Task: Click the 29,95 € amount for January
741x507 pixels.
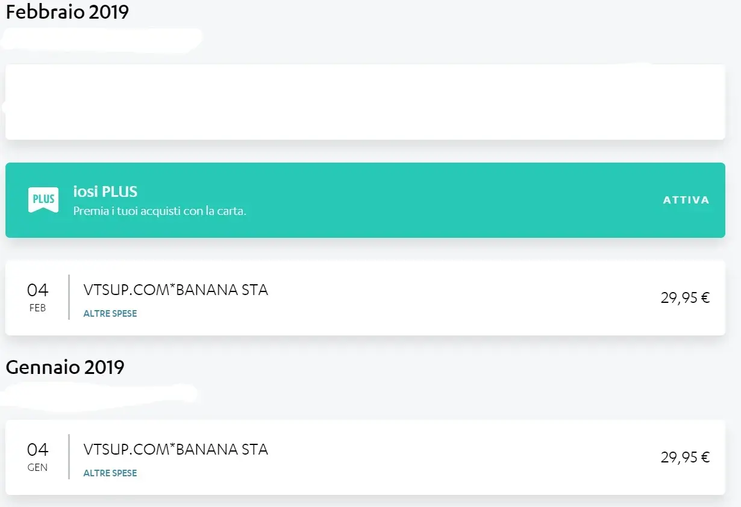Action: [685, 457]
